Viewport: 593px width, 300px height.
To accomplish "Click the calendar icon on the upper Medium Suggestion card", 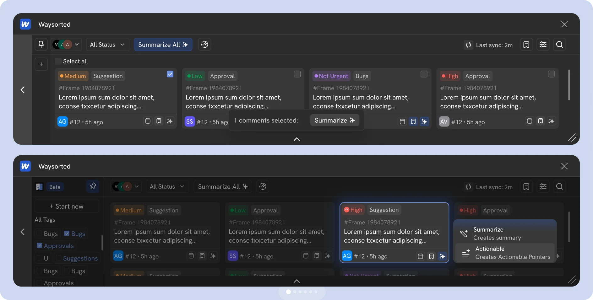I will 148,121.
